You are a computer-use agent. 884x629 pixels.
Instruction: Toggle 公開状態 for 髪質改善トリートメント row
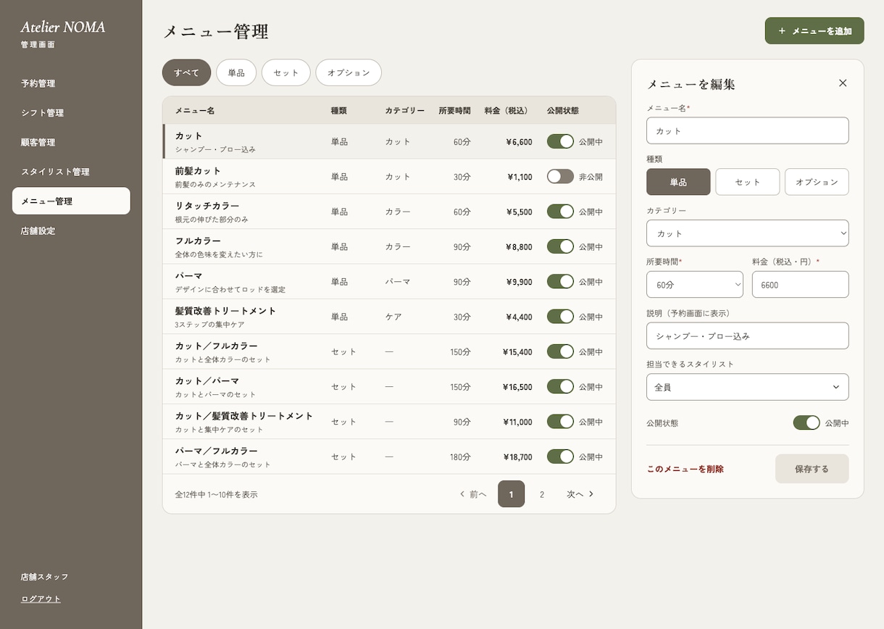point(560,317)
